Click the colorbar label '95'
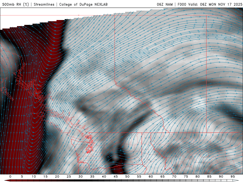243x182 pixels. coord(233,177)
